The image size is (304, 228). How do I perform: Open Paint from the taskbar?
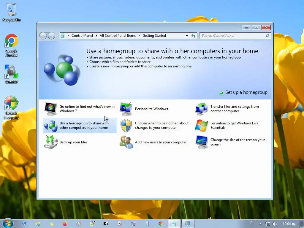(78, 224)
